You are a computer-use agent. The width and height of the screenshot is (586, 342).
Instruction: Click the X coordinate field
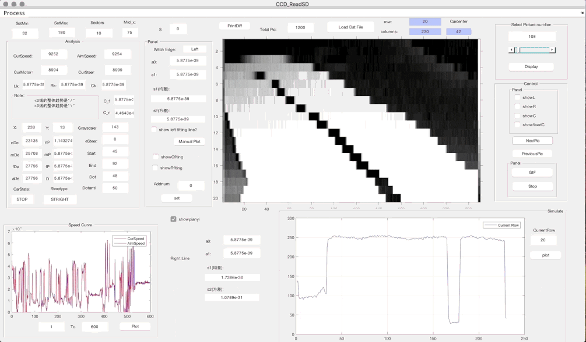(31, 127)
